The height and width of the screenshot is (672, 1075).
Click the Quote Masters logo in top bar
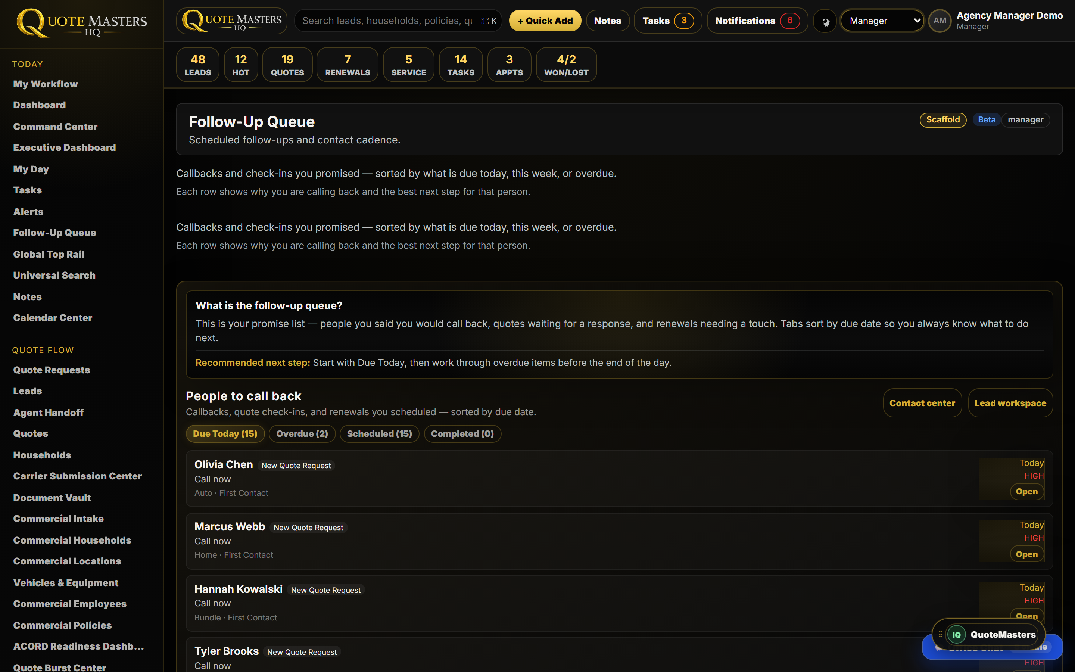pyautogui.click(x=231, y=21)
